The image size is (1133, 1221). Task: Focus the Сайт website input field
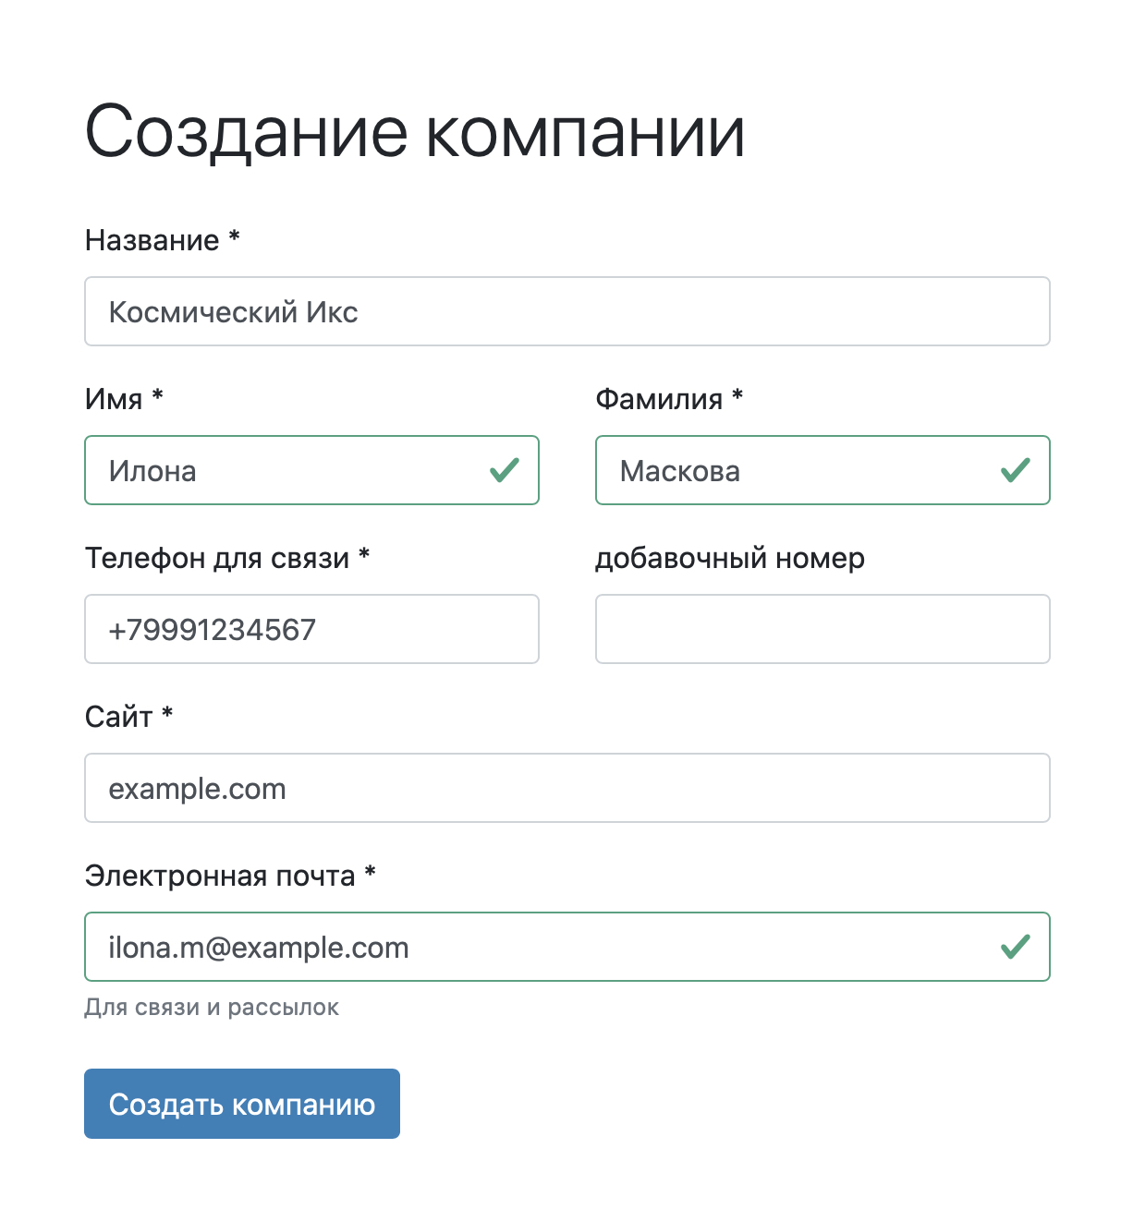click(566, 788)
